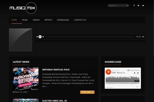The width and height of the screenshot is (154, 102).
Task: Seek in the audio player progress bar
Action: click(90, 37)
